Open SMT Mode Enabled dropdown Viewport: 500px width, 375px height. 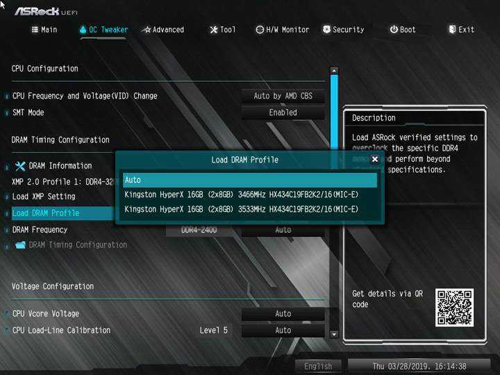pyautogui.click(x=283, y=112)
